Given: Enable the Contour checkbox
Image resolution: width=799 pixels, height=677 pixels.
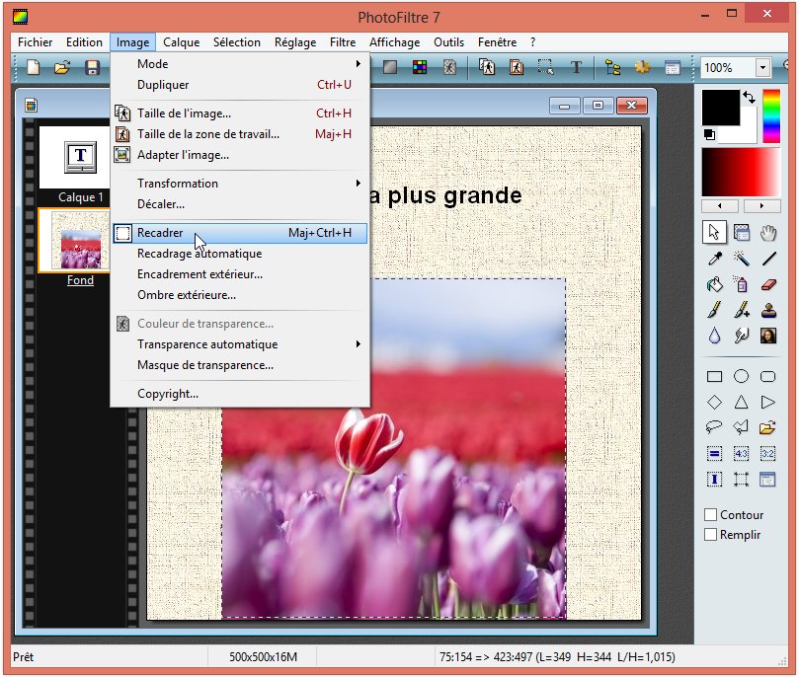Looking at the screenshot, I should pyautogui.click(x=710, y=515).
